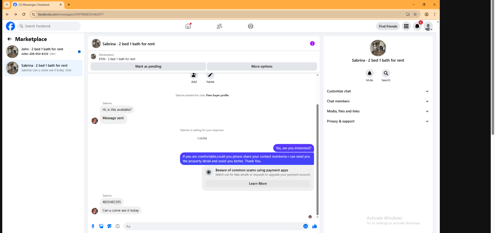Open Sabrina's 2 bed 1 bath conversation
495x233 pixels.
[43, 68]
